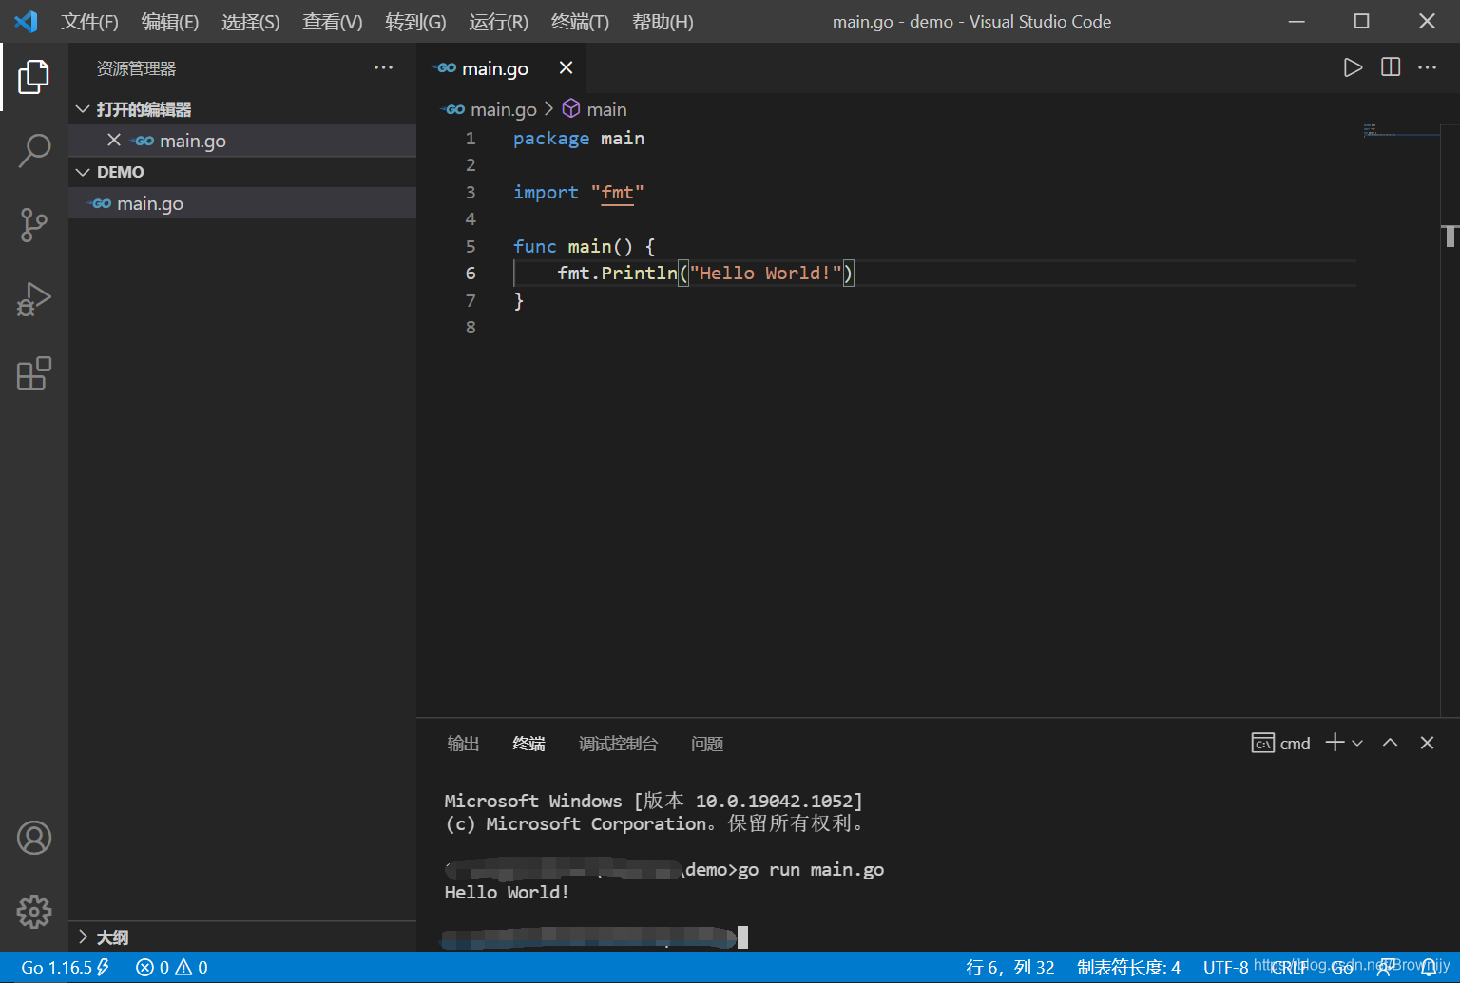Close the main.go editor tab
Screen dimensions: 1460x983
point(566,67)
